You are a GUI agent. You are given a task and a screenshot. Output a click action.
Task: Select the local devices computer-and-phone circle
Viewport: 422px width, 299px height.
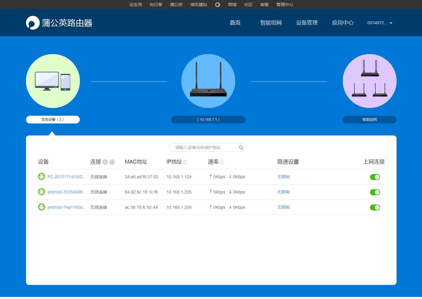(53, 81)
